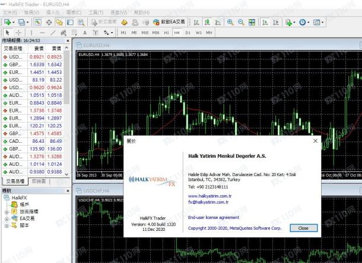
Task: Switch to candlestick chart display
Action: (207, 22)
